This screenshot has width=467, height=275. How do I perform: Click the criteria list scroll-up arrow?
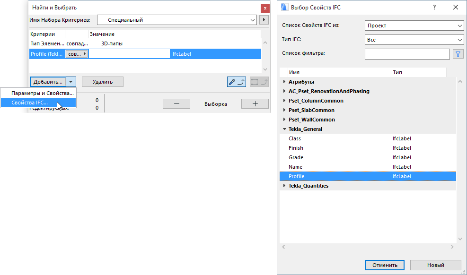[265, 43]
